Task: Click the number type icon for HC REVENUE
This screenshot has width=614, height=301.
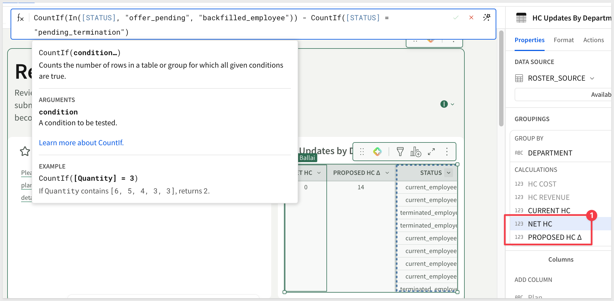Action: tap(519, 197)
